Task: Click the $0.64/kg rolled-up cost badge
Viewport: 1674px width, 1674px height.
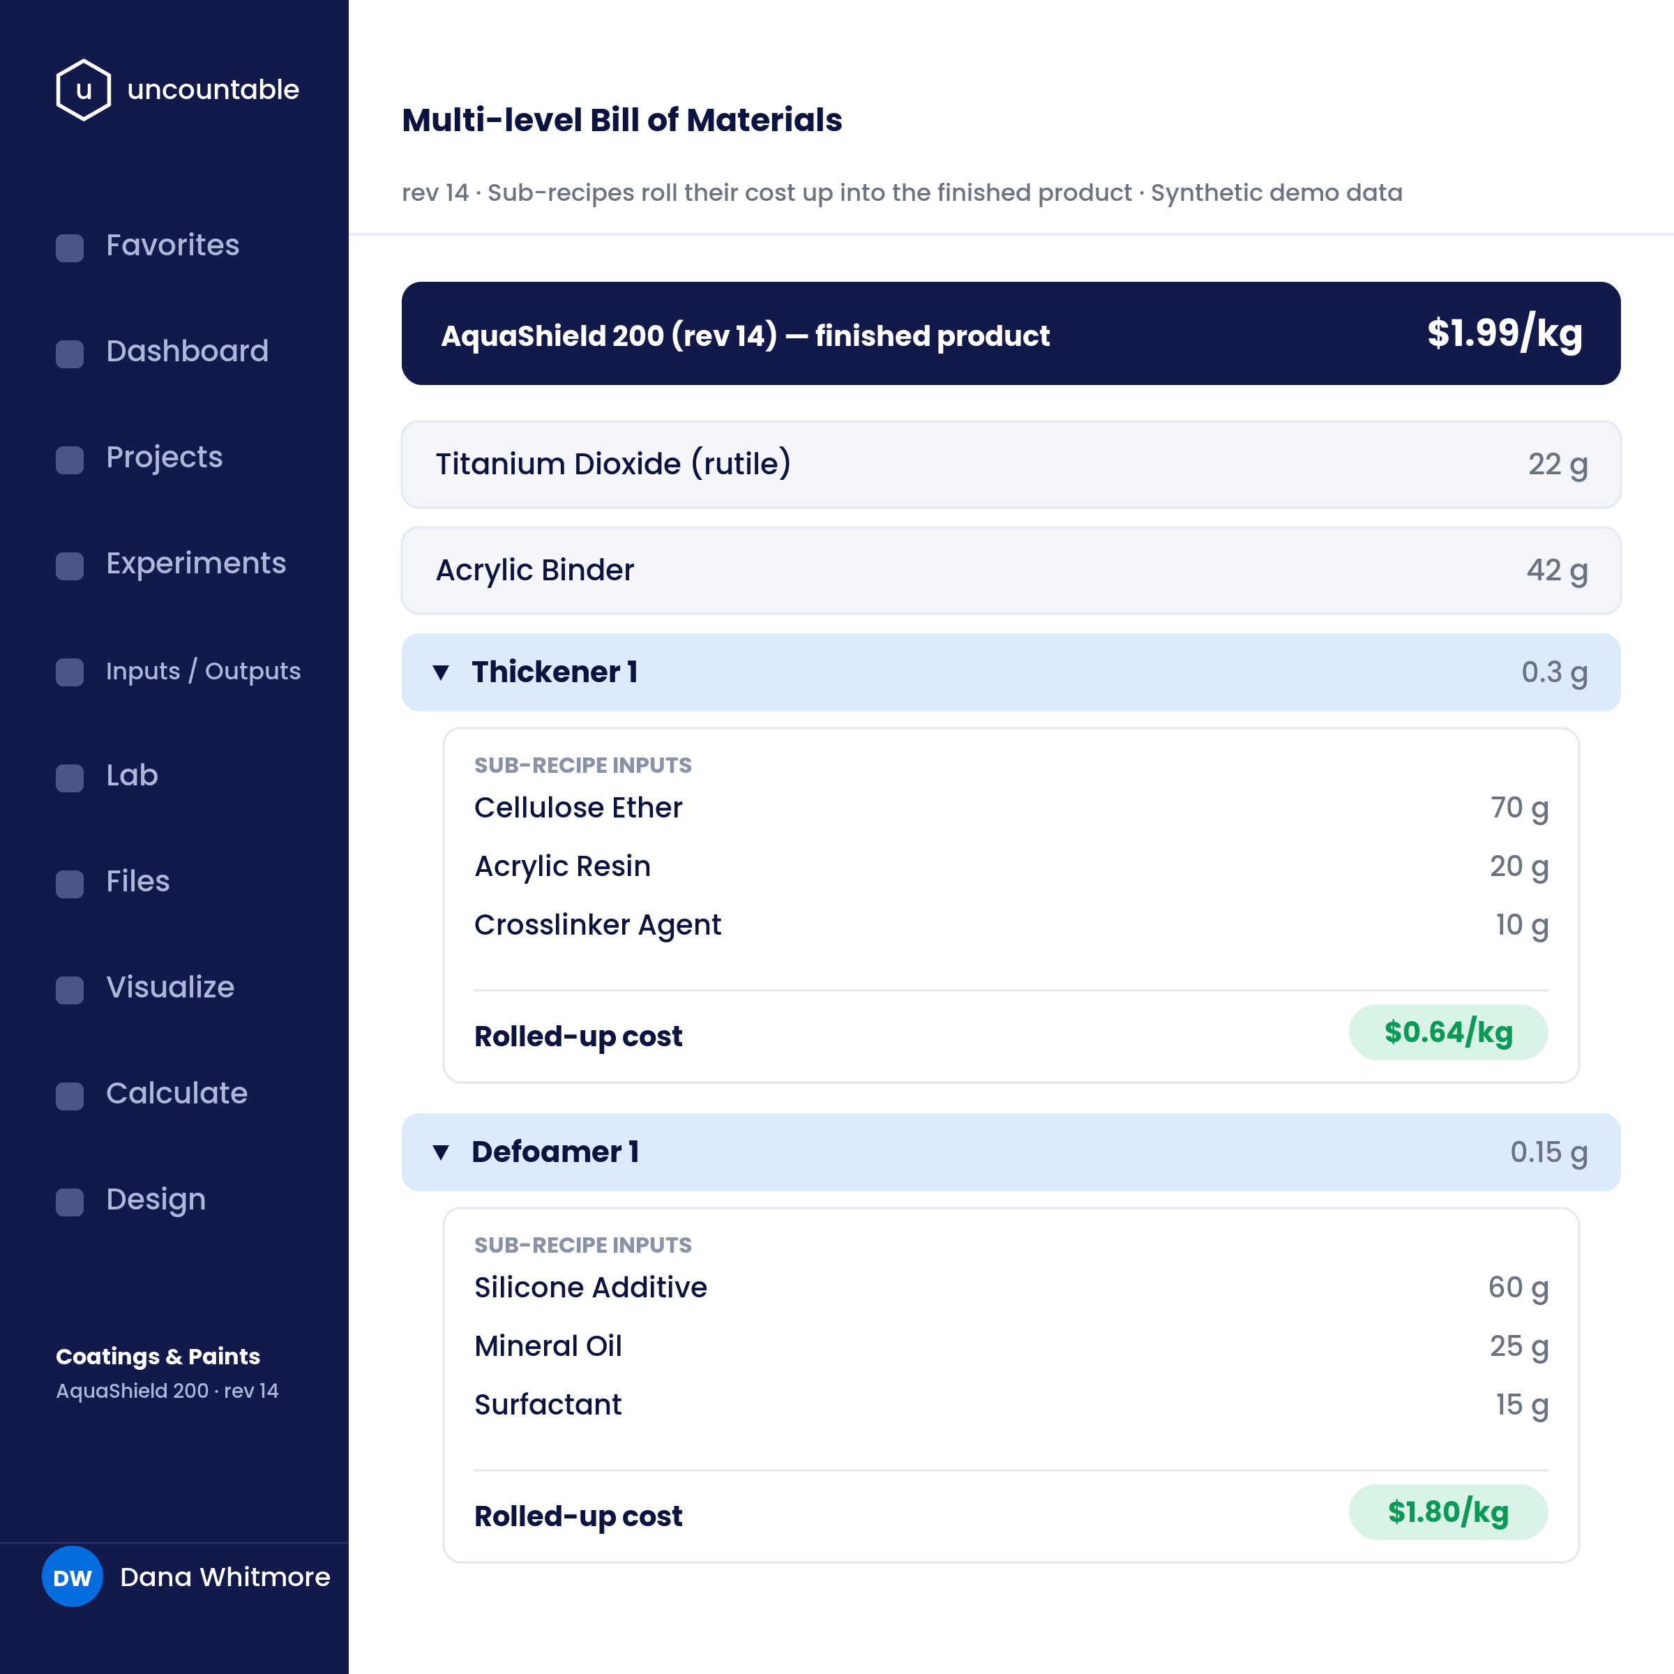Action: (x=1448, y=1032)
